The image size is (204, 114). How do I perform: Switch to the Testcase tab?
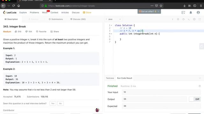[110, 78]
